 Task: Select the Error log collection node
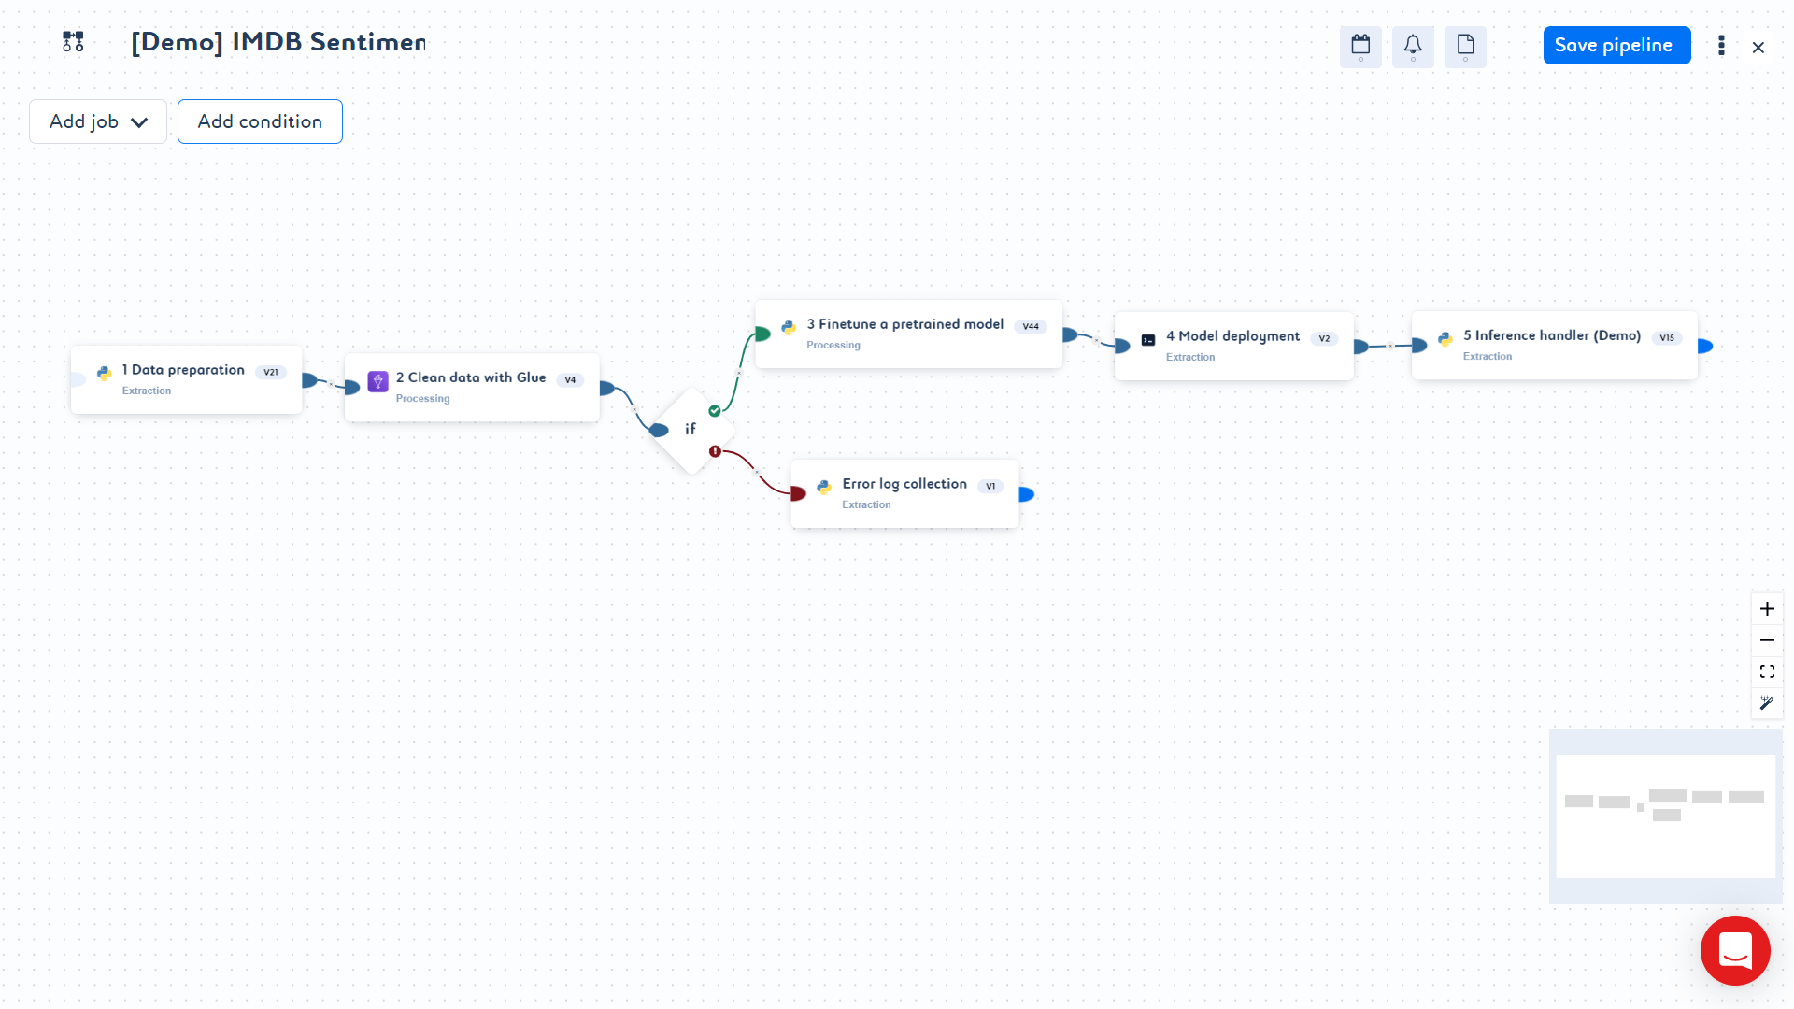pos(904,493)
